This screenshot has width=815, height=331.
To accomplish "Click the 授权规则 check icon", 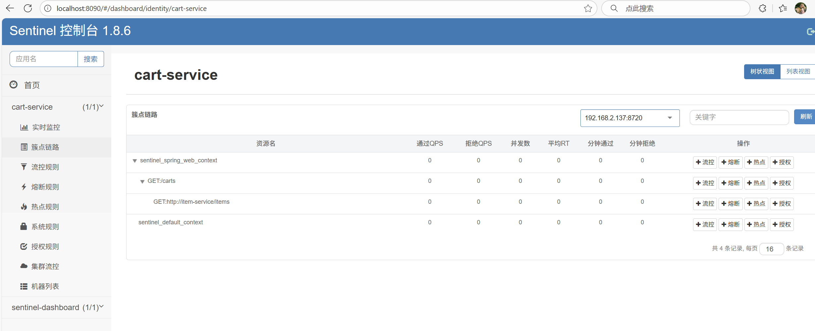I will tap(24, 247).
